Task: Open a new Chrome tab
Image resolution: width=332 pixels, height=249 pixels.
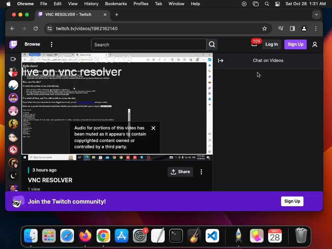Action: [117, 15]
